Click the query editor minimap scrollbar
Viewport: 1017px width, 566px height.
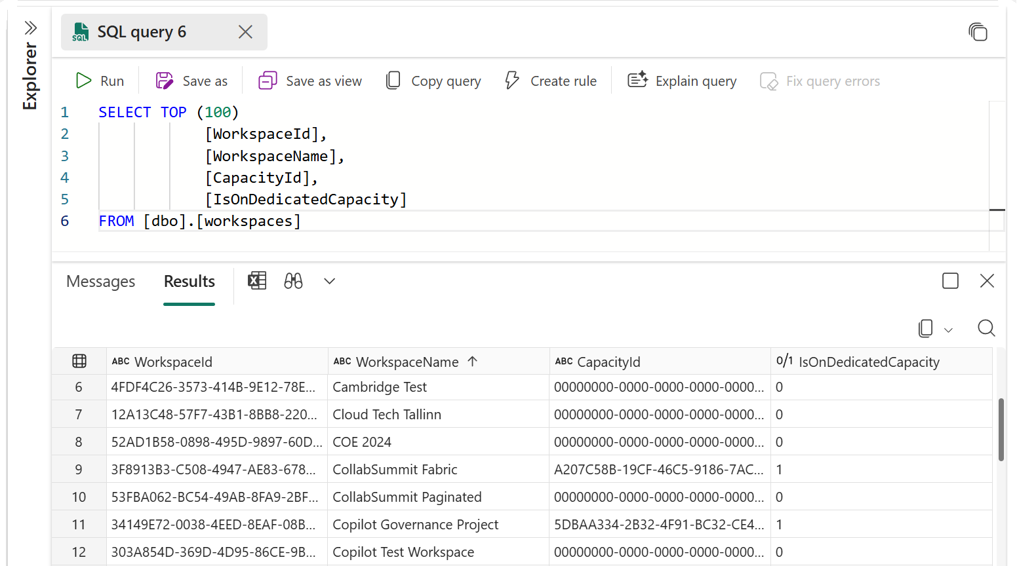[x=997, y=176]
